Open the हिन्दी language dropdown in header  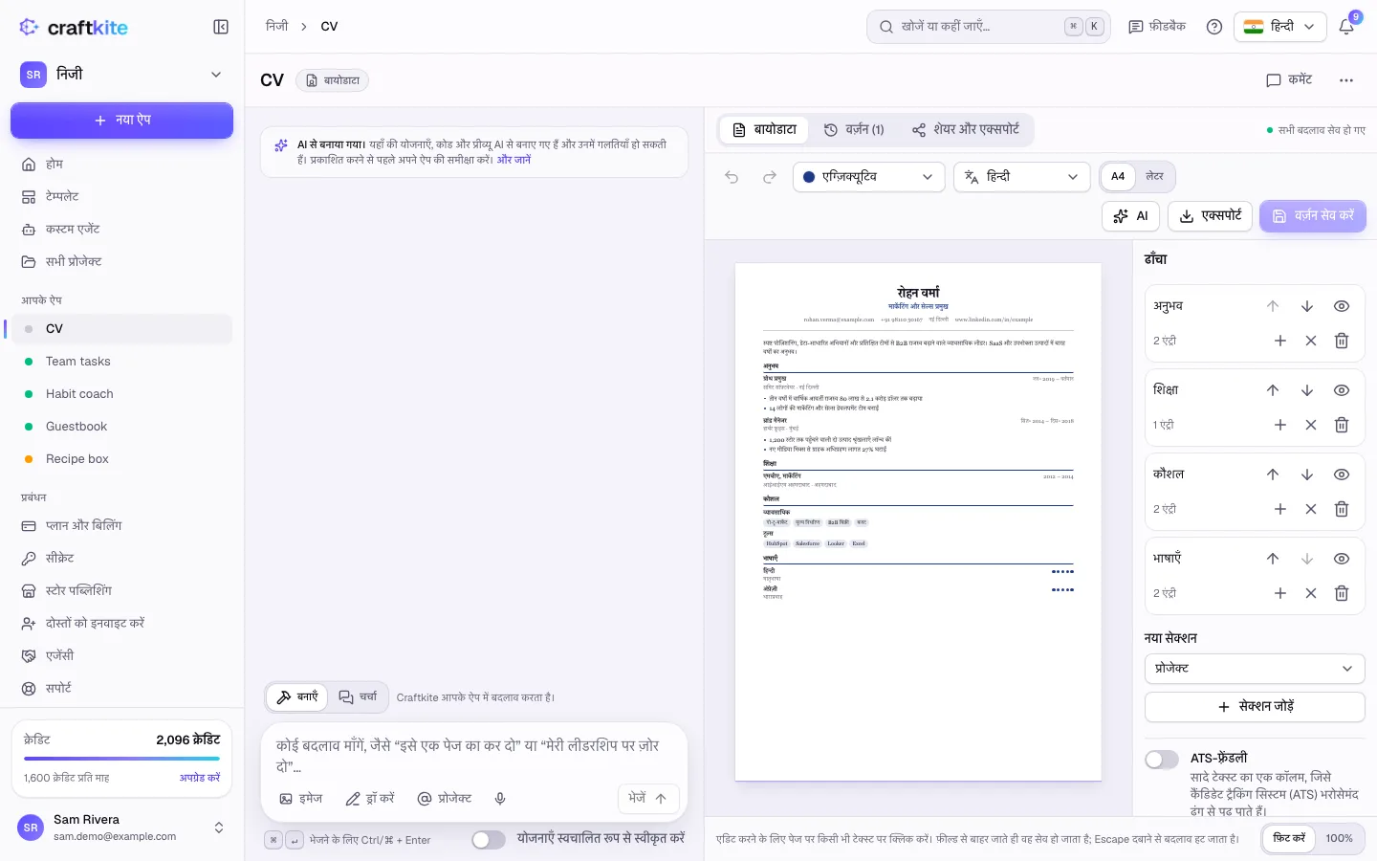pos(1280,27)
